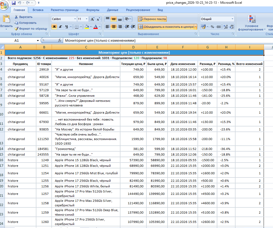Click the Вставить paste button

pos(6,22)
